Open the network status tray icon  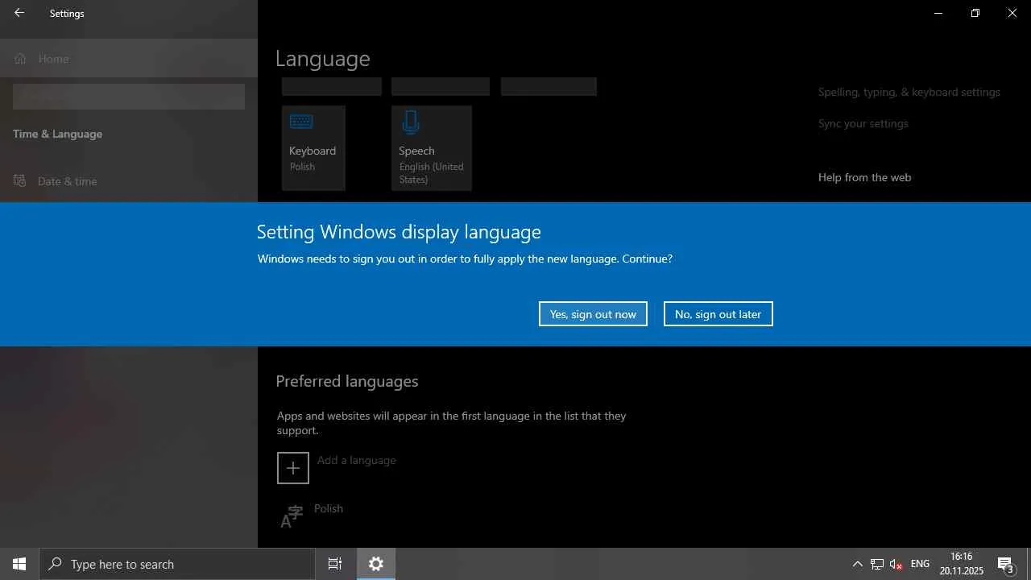tap(877, 564)
